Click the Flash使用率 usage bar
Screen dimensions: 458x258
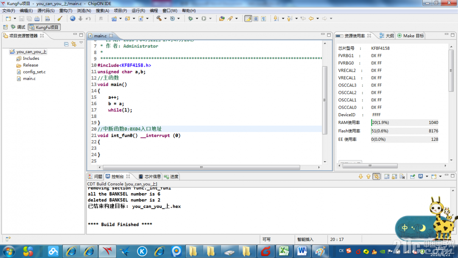tap(405, 131)
